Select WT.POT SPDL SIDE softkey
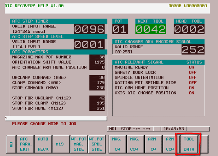 (97, 144)
